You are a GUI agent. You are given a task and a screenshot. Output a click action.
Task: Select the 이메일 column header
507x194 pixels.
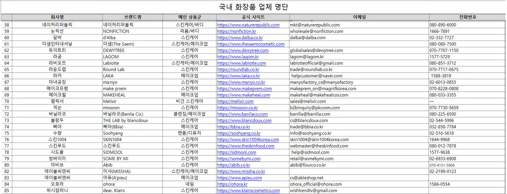coord(359,17)
